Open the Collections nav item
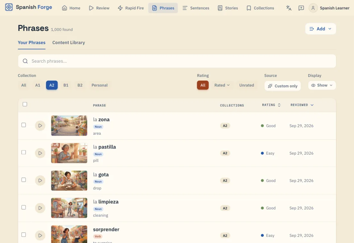 (x=260, y=8)
